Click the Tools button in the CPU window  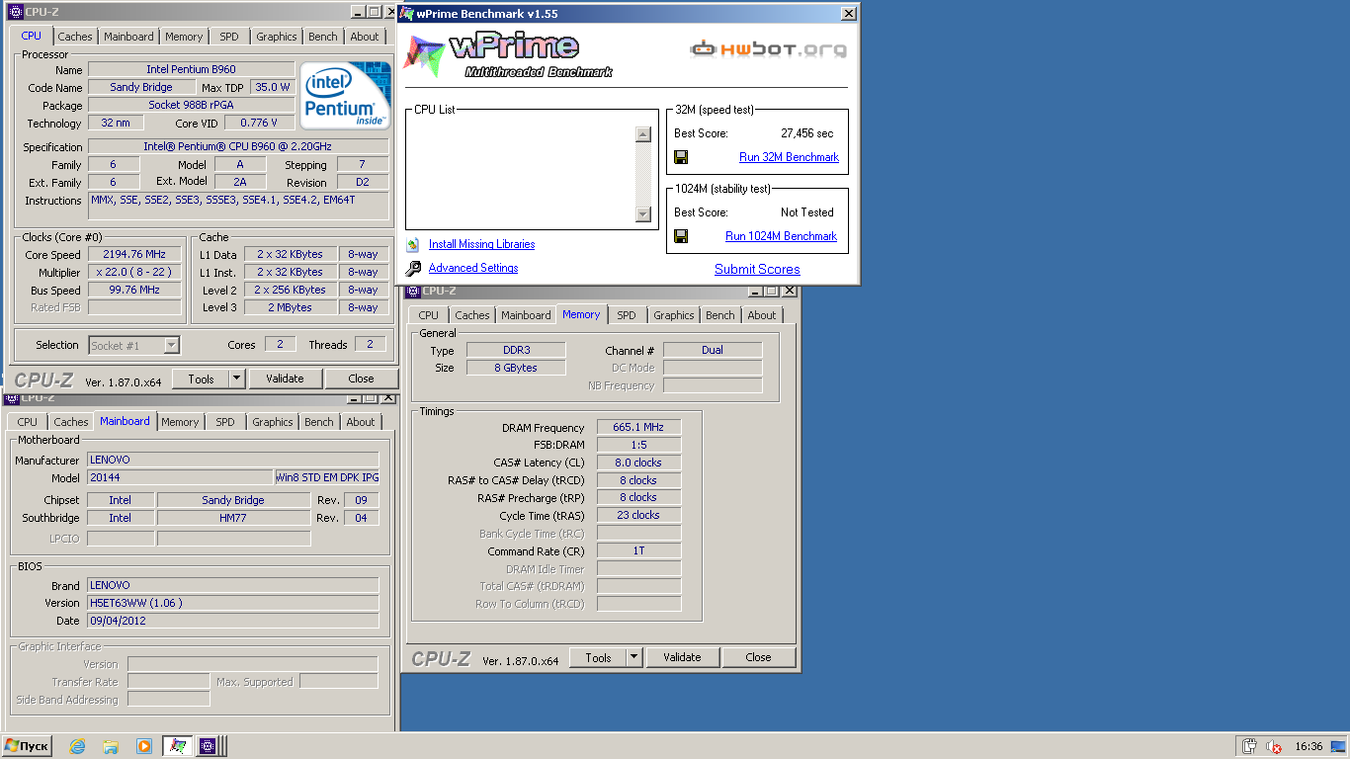(201, 379)
